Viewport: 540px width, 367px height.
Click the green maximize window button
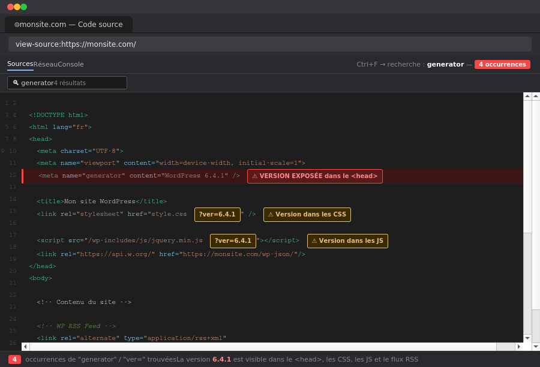click(24, 7)
